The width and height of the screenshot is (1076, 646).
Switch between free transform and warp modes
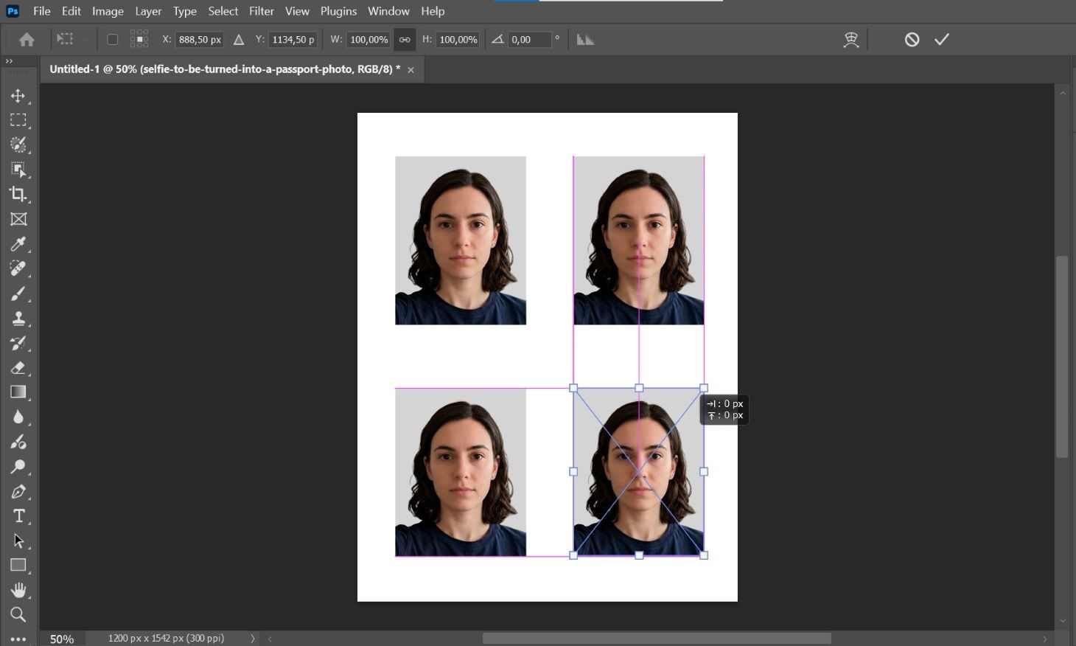click(x=851, y=39)
